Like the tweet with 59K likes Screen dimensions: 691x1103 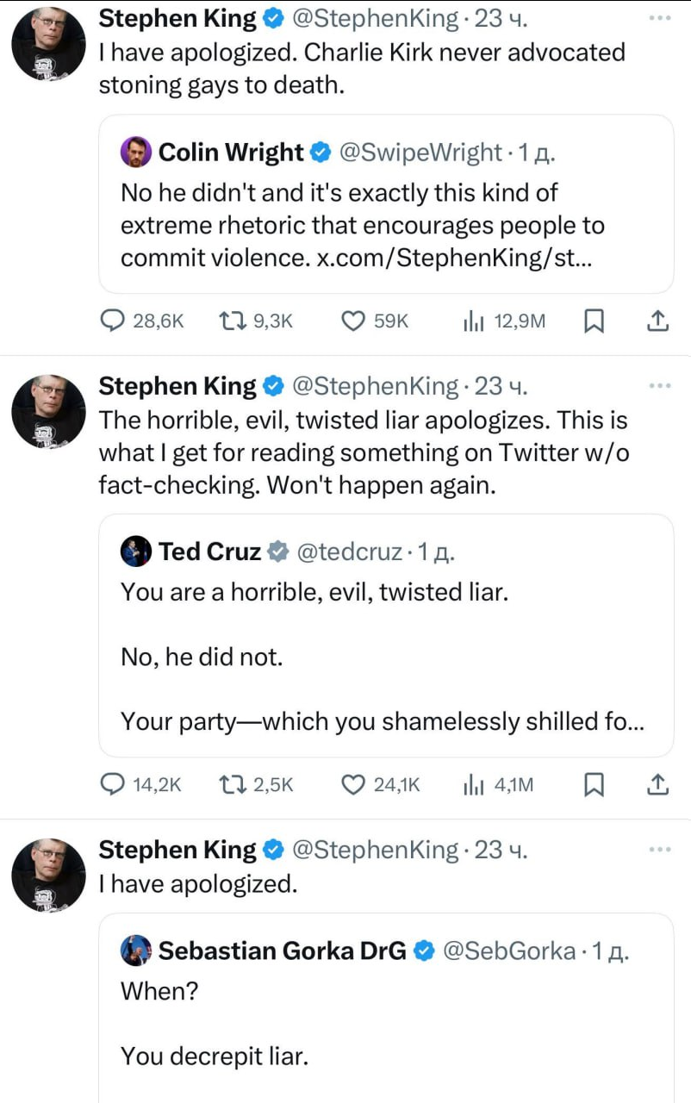[x=352, y=321]
